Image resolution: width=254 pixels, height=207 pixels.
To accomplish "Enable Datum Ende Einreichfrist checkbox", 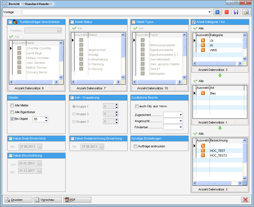I will (11, 139).
